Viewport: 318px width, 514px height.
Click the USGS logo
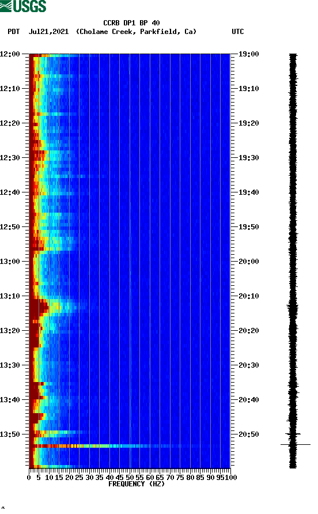pos(23,6)
